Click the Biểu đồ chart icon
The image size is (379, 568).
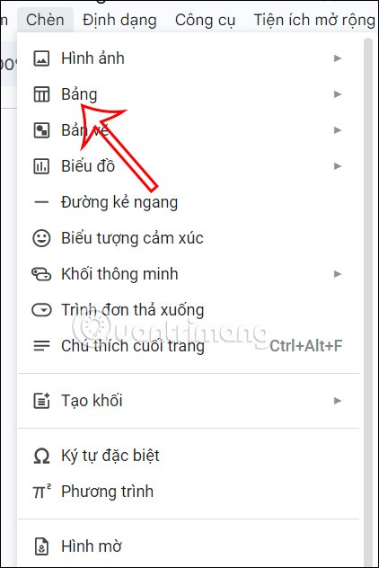41,166
